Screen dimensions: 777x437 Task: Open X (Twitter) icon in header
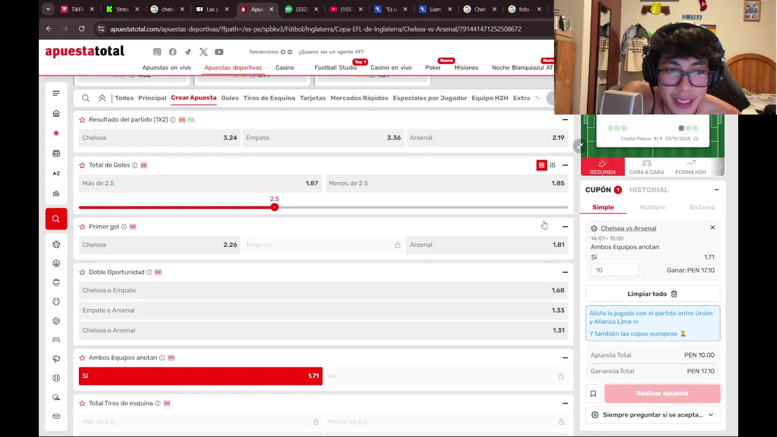203,52
